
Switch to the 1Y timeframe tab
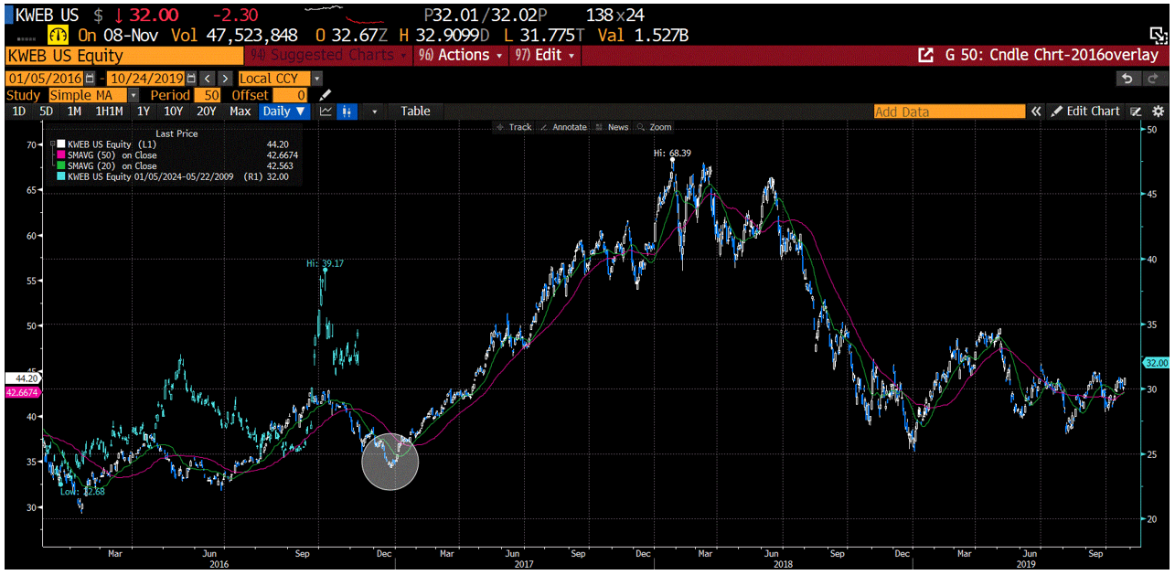[143, 111]
